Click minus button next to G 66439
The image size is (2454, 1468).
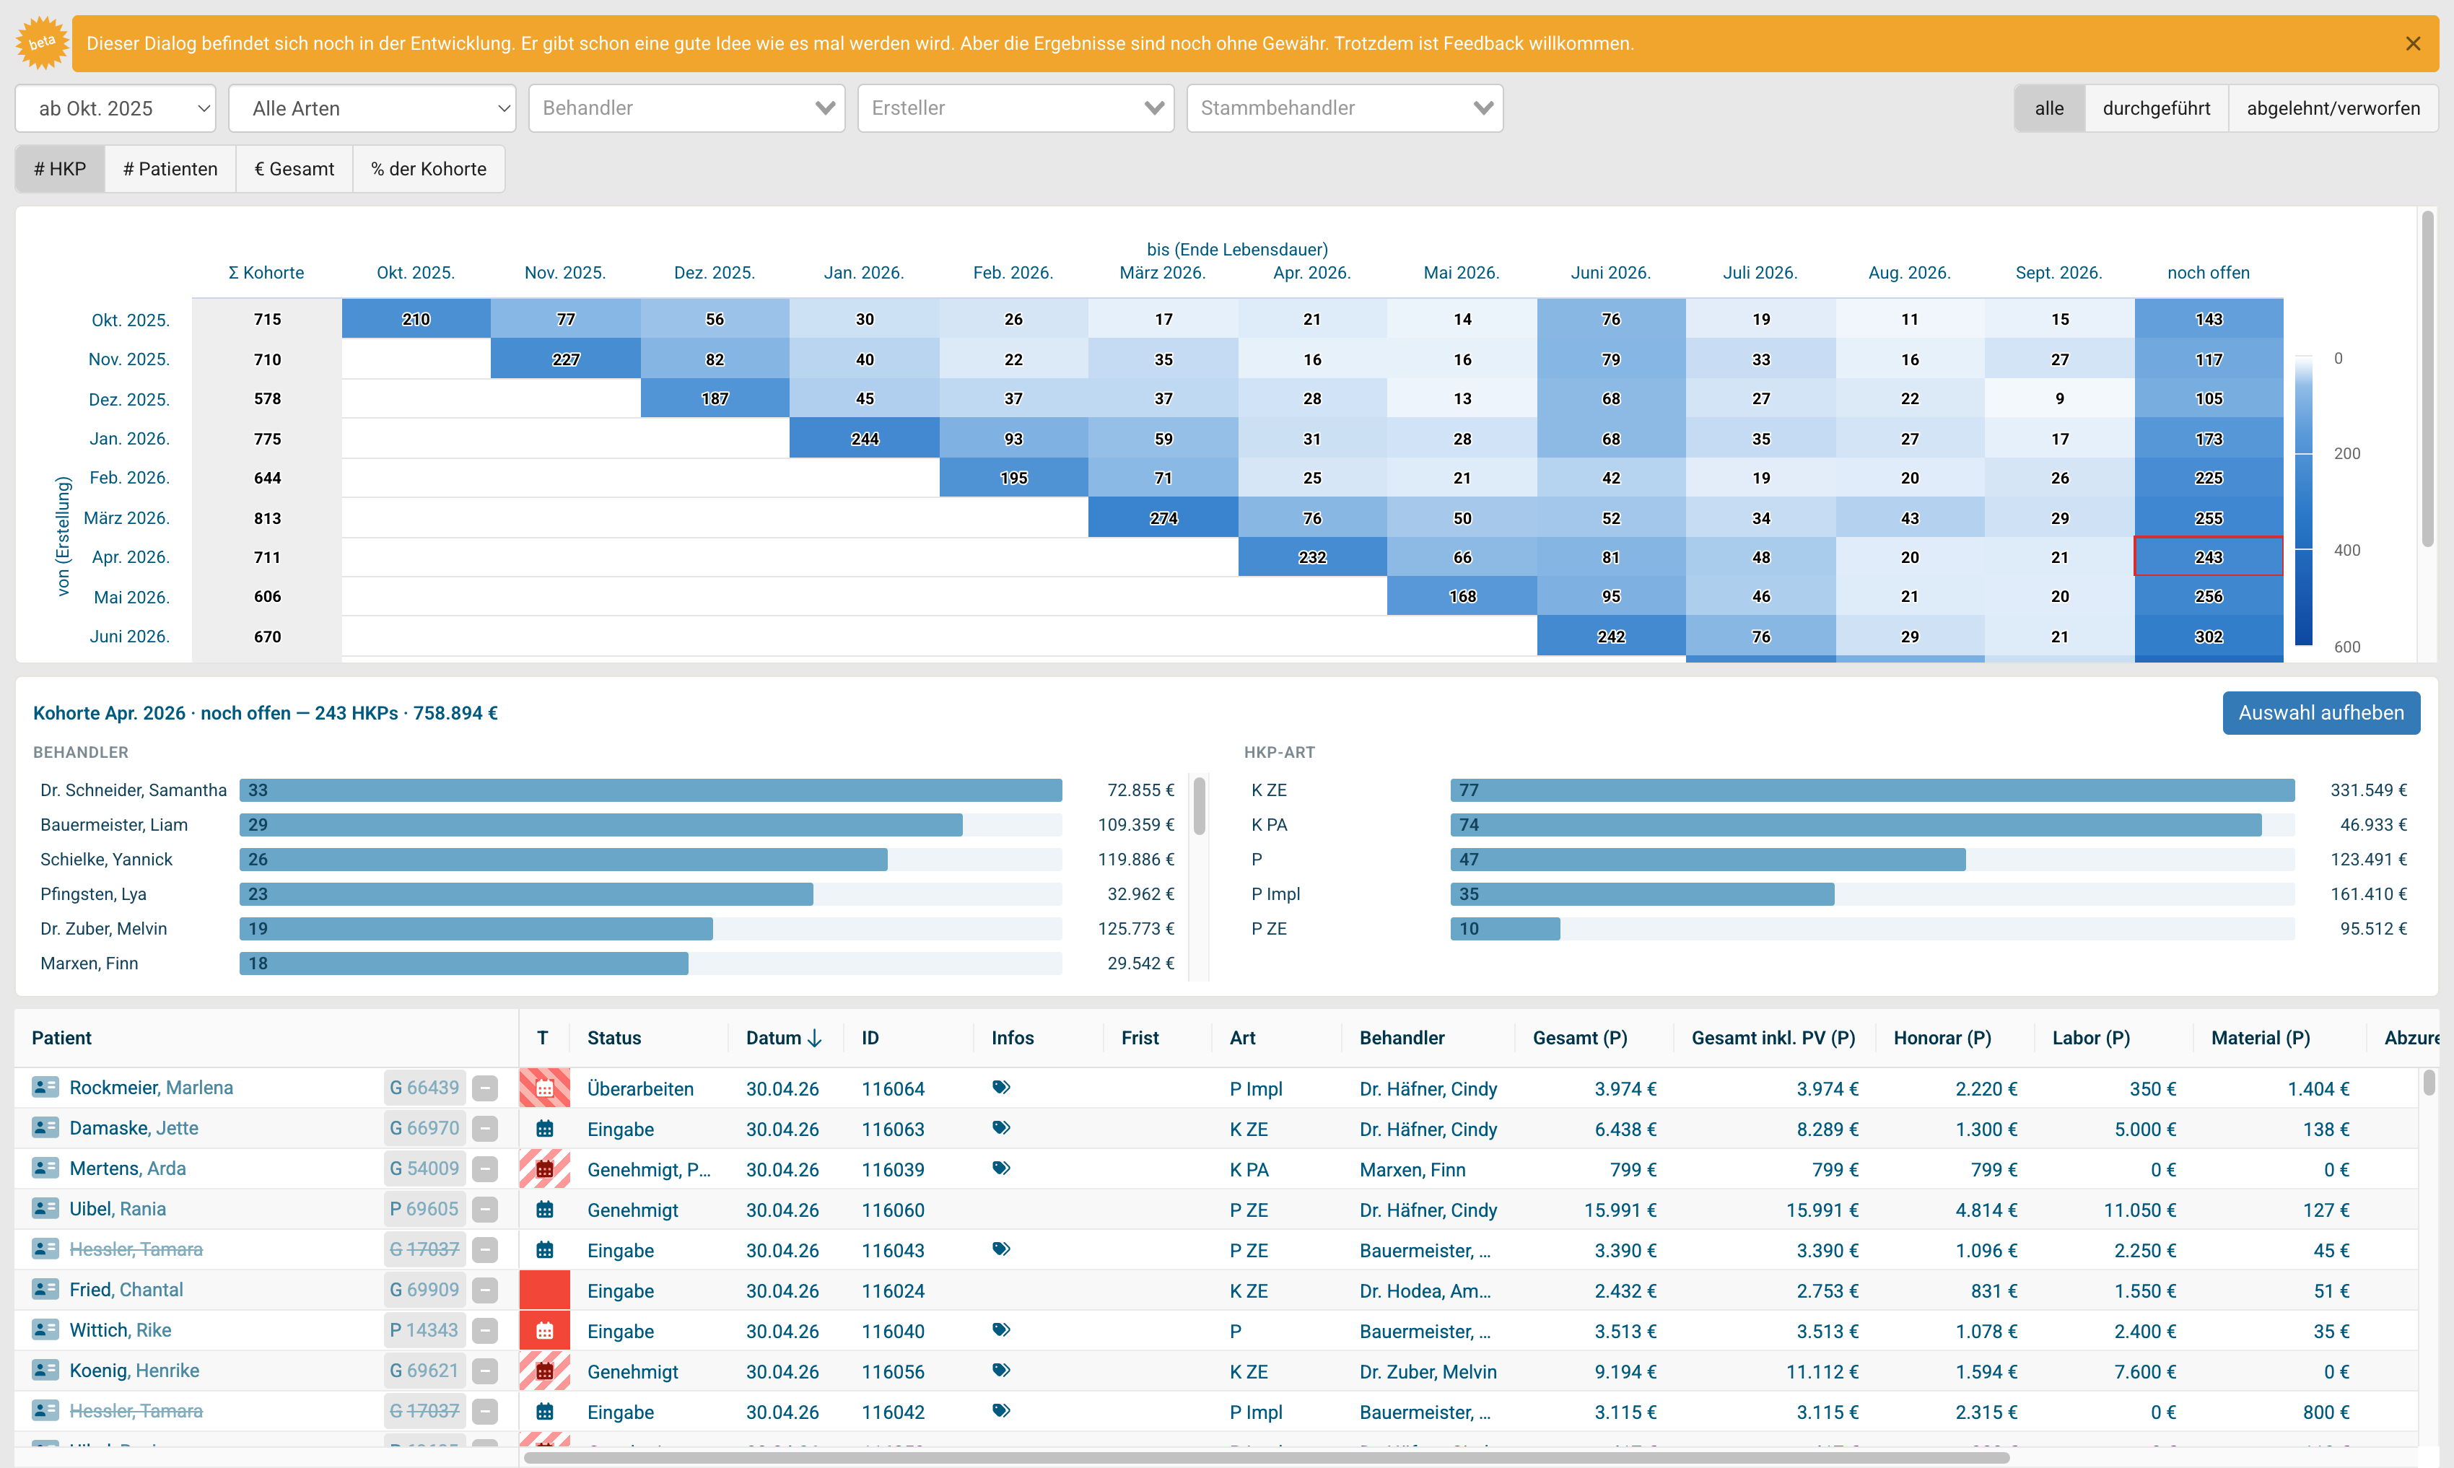pyautogui.click(x=485, y=1088)
